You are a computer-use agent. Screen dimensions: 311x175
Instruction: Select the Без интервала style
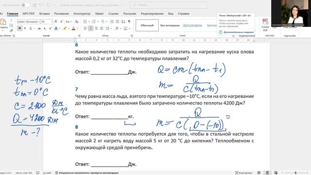click(x=170, y=25)
